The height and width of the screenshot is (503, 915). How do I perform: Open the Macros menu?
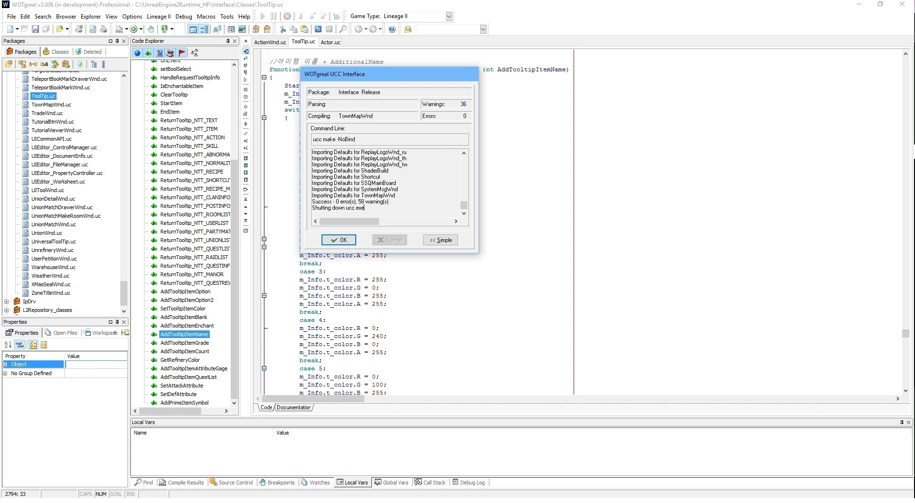[x=206, y=16]
